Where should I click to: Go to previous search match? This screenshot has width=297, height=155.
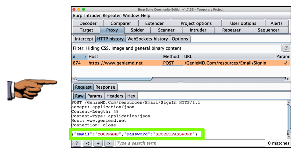(x=87, y=143)
